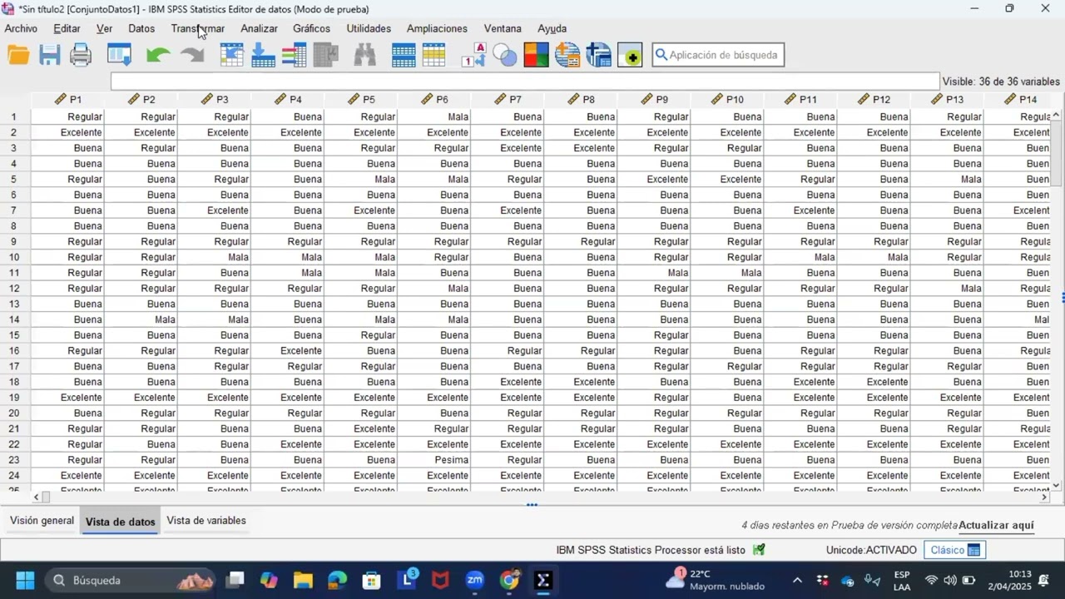The image size is (1065, 599).
Task: Open the Utilidades menu
Action: 369,28
